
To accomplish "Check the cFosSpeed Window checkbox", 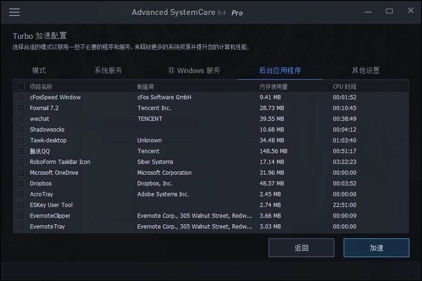I will (x=21, y=97).
